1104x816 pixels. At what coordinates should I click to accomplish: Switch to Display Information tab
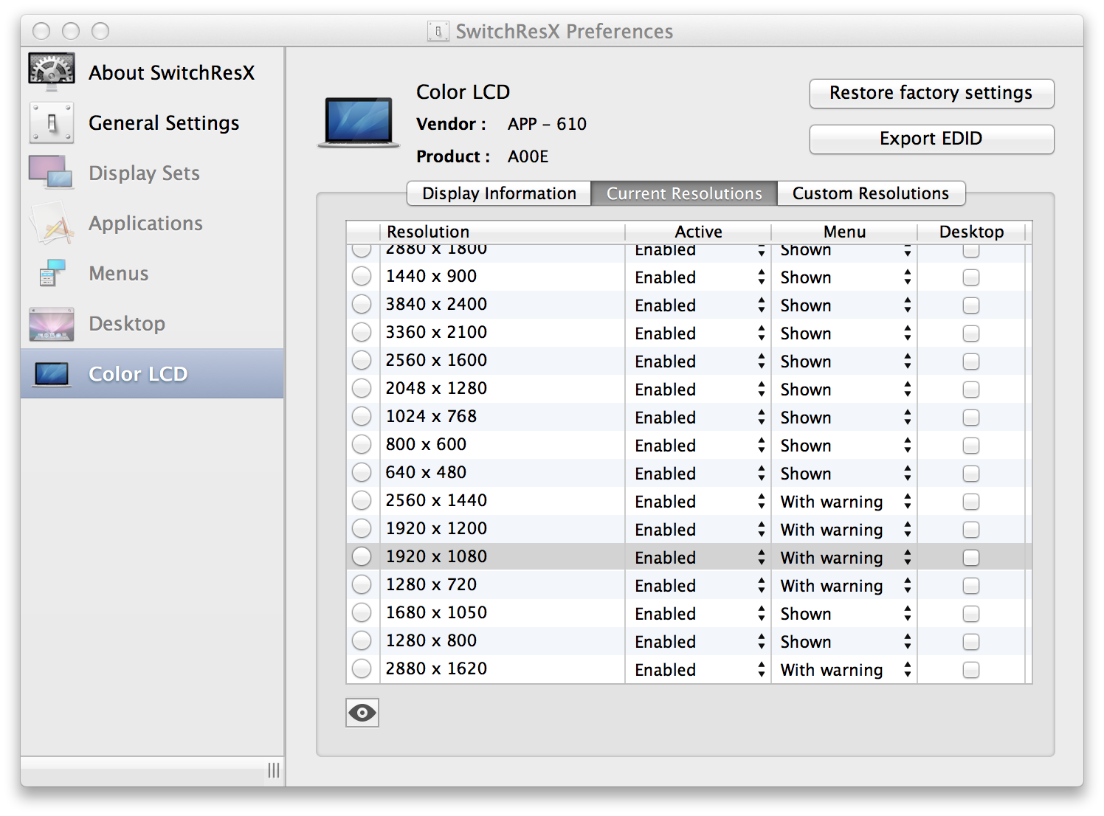pyautogui.click(x=499, y=193)
